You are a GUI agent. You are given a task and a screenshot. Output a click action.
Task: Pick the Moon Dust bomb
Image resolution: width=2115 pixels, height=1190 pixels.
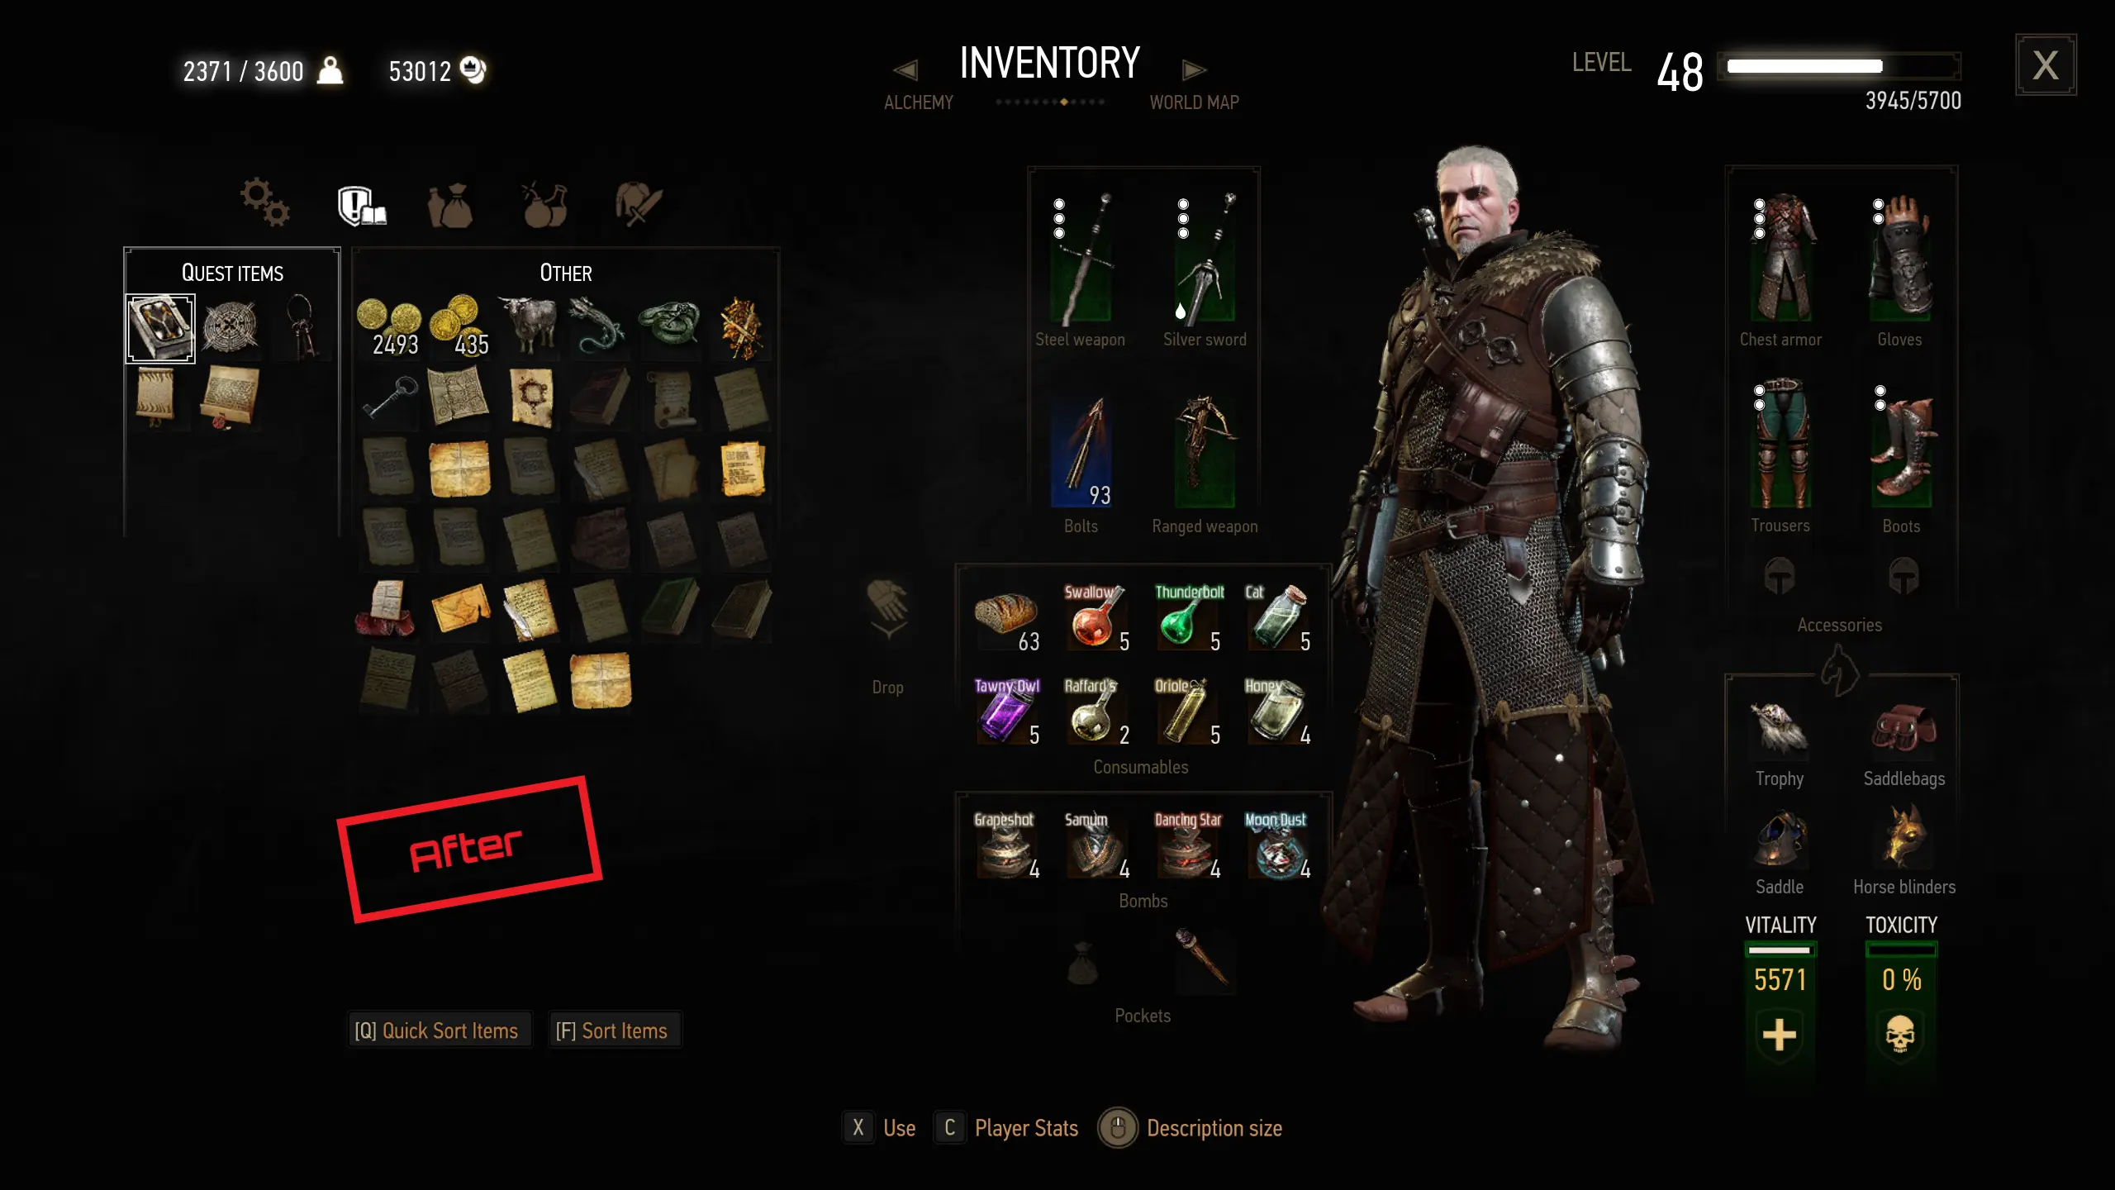[x=1277, y=845]
